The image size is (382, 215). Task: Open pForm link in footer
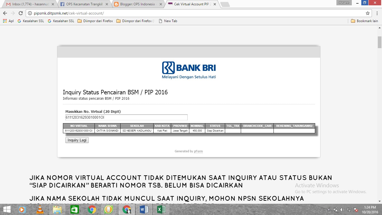198,151
